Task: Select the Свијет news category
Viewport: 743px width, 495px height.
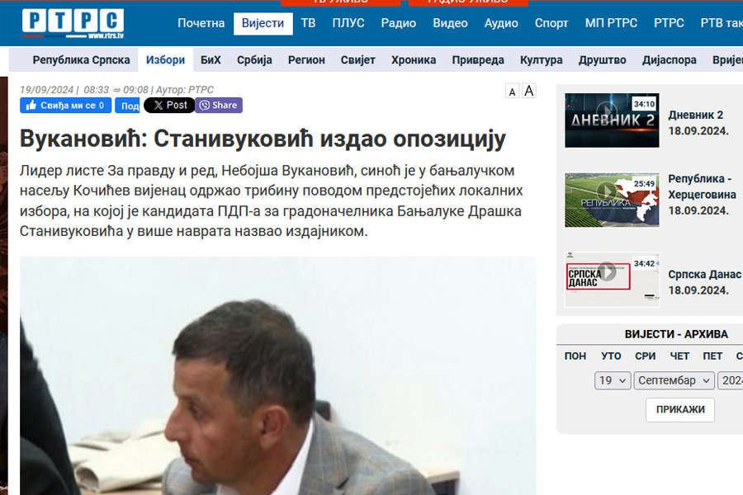Action: [x=357, y=60]
